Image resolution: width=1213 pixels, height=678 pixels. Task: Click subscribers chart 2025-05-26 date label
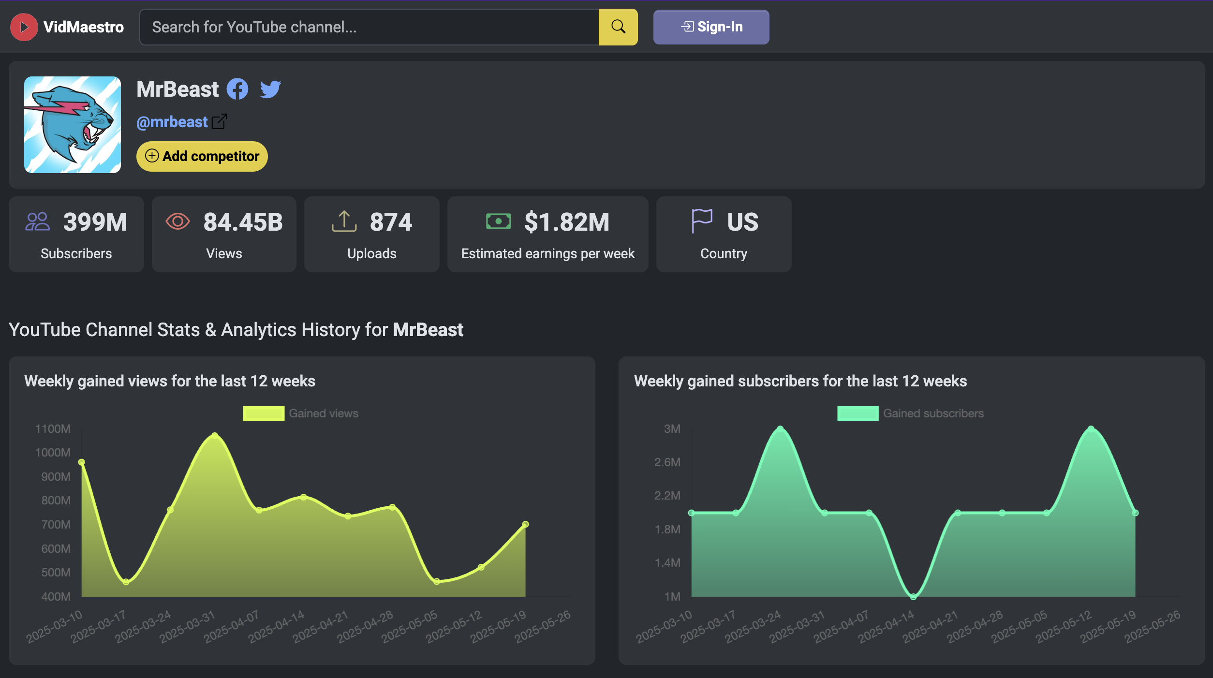click(x=1152, y=627)
